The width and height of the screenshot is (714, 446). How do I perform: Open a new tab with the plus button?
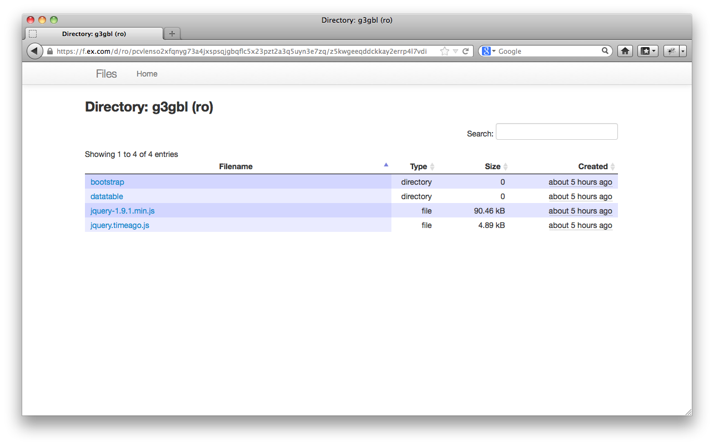tap(172, 34)
